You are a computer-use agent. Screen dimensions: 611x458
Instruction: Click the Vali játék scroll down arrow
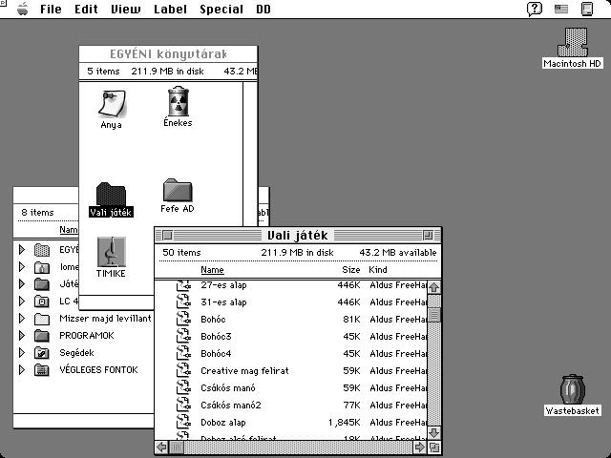coord(434,433)
